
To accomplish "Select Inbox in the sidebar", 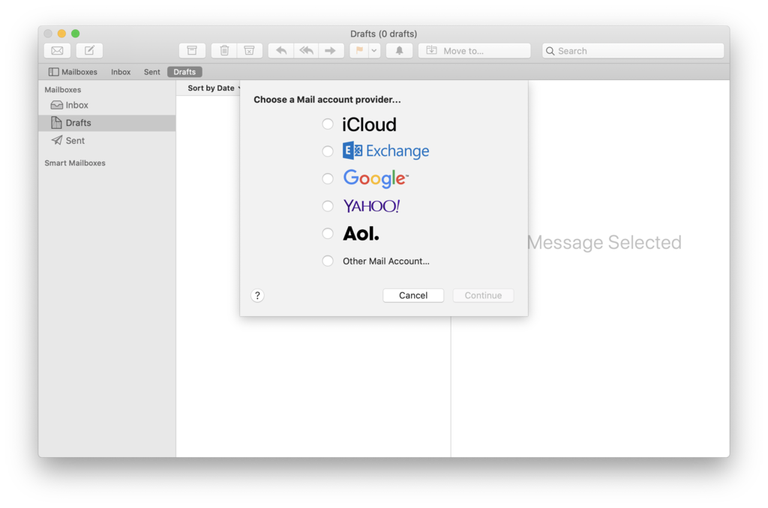I will 106,105.
